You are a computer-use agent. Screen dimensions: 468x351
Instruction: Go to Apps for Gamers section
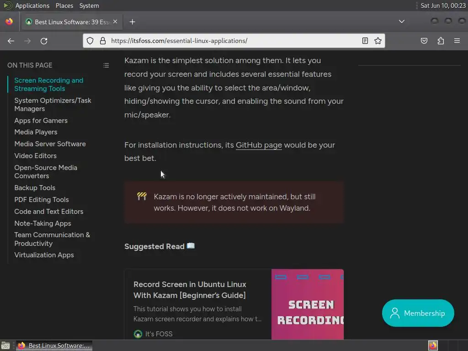41,121
